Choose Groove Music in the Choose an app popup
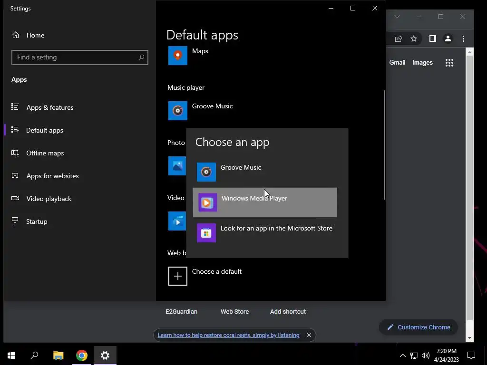The image size is (487, 365). tap(264, 172)
